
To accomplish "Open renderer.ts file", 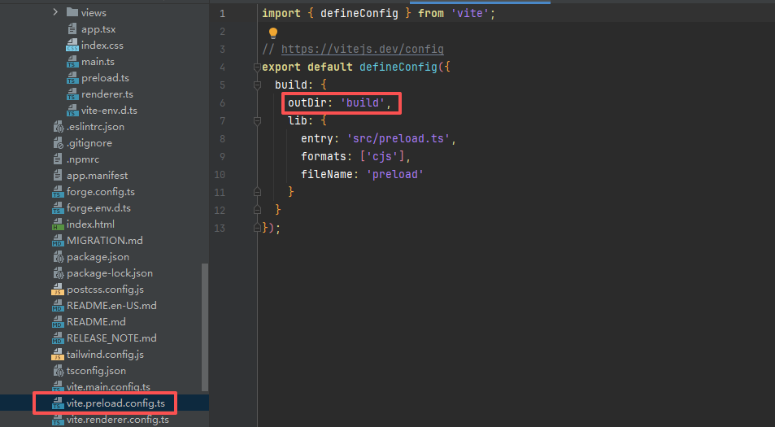I will [107, 94].
